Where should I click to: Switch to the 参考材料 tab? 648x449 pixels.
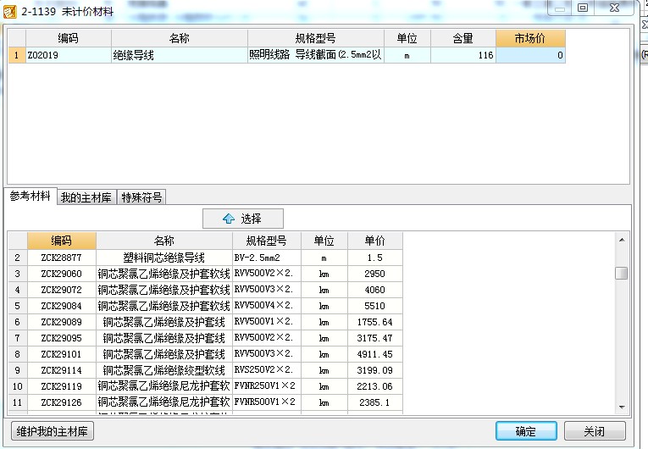click(x=30, y=196)
